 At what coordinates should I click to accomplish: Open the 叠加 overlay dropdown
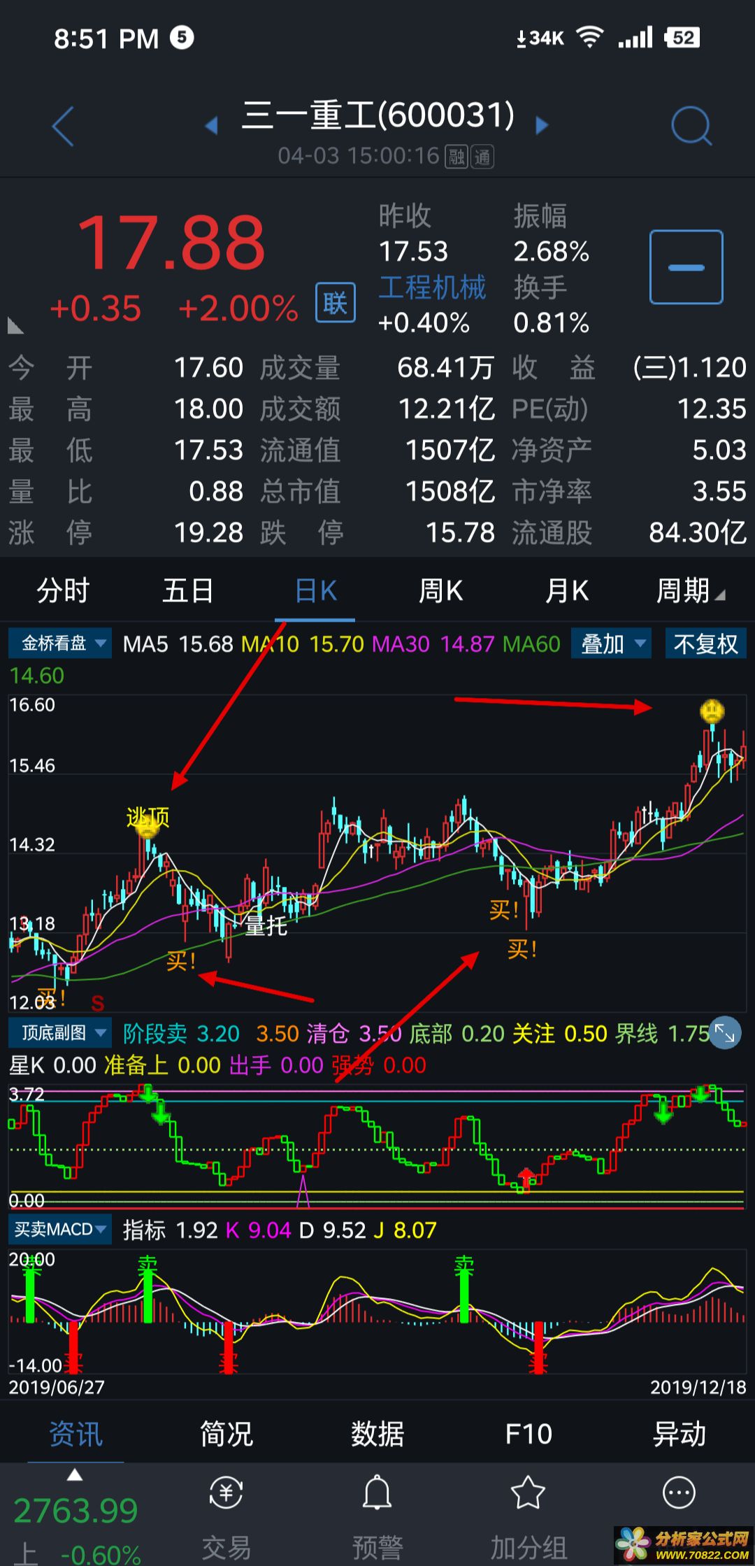click(612, 643)
